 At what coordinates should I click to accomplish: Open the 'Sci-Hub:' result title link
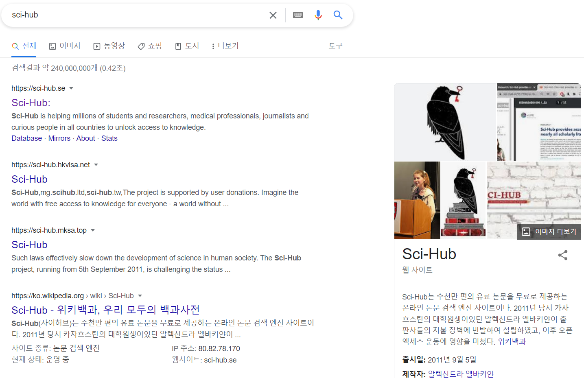click(31, 103)
